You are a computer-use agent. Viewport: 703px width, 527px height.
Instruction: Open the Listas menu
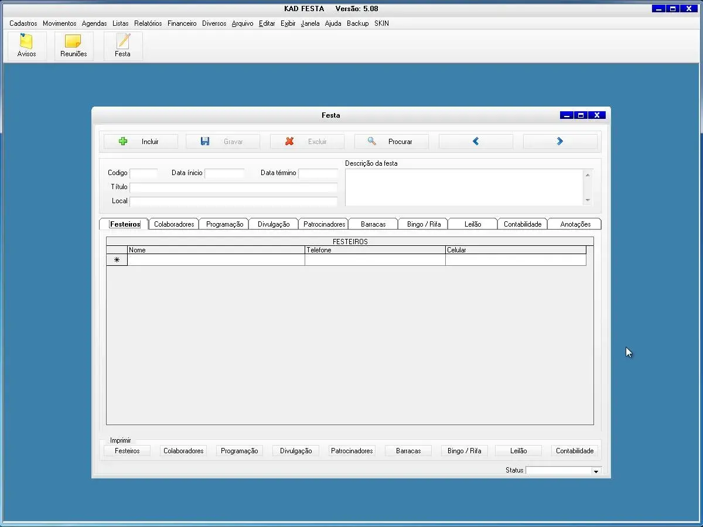pos(121,23)
